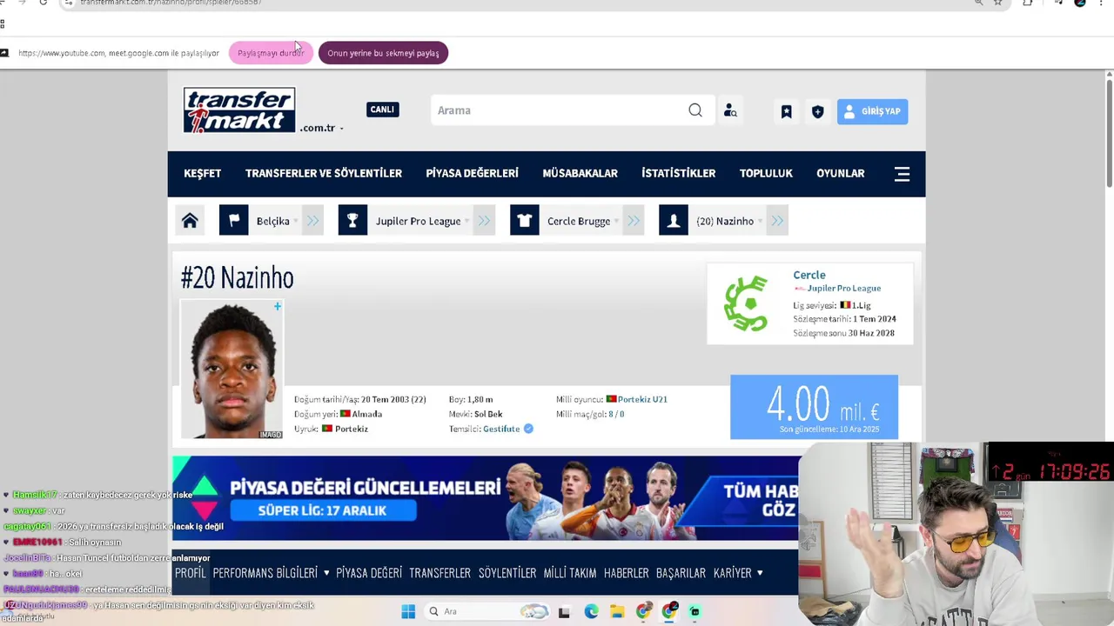The width and height of the screenshot is (1114, 626).
Task: Focus the Windows taskbar Ara search box
Action: click(487, 611)
